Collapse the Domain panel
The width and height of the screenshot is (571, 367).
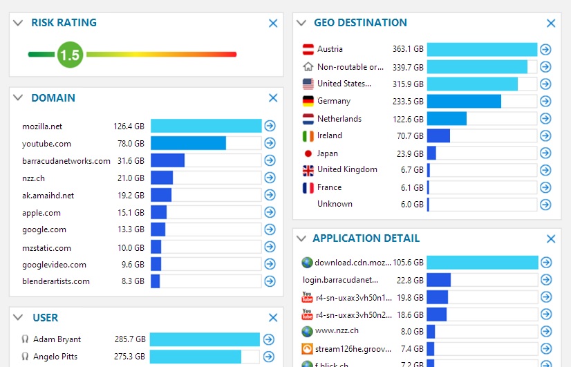(x=18, y=98)
